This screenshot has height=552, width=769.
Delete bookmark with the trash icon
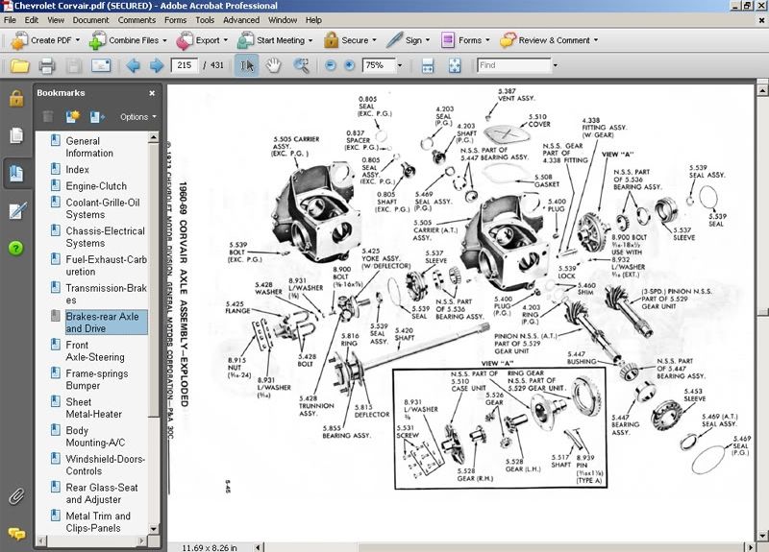tap(47, 116)
